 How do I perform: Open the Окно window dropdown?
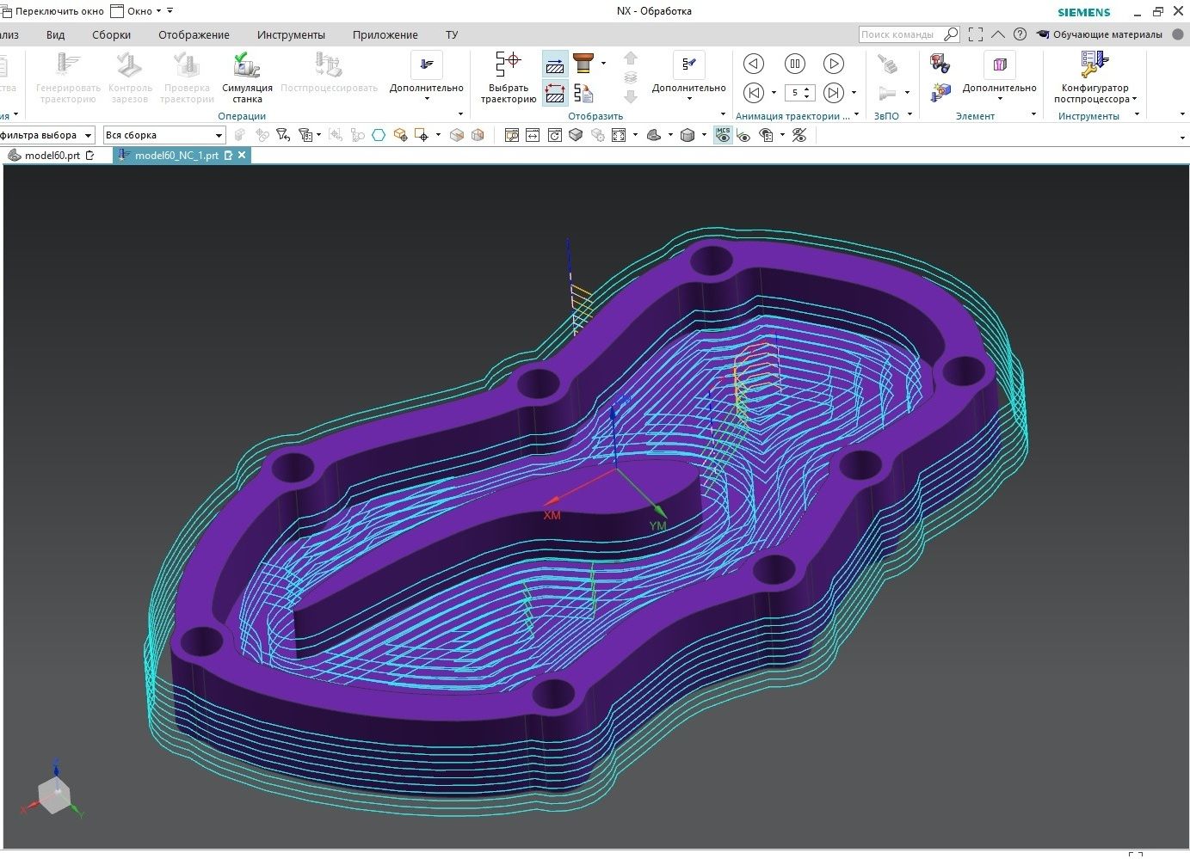tap(140, 11)
